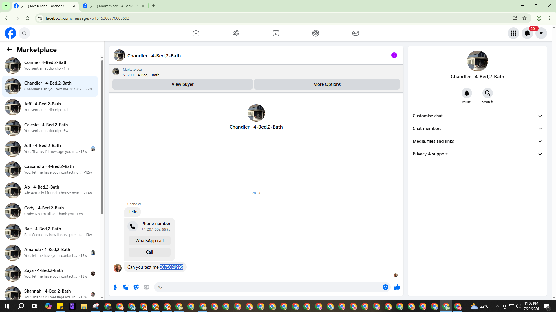Expand Customise chat section

tap(477, 116)
